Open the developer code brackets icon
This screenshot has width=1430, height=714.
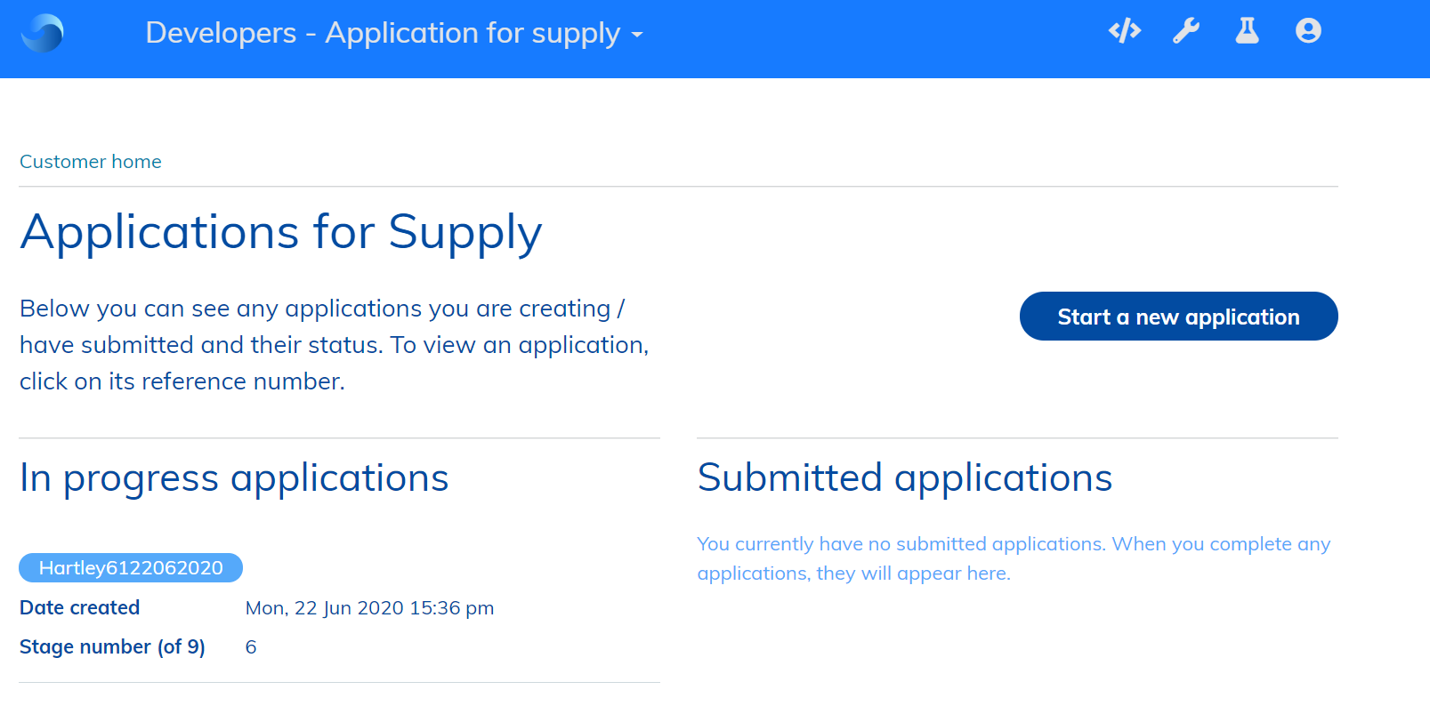tap(1125, 32)
